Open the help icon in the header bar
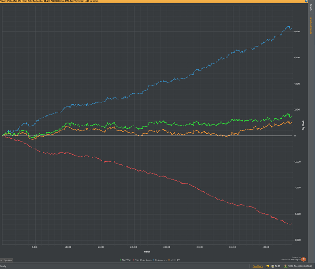The image size is (315, 269). tap(306, 1)
